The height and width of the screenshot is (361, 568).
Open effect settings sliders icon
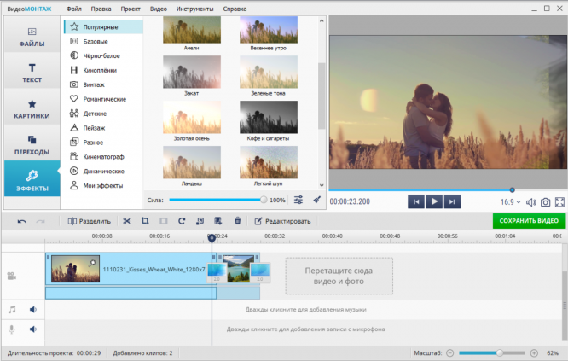[x=298, y=200]
